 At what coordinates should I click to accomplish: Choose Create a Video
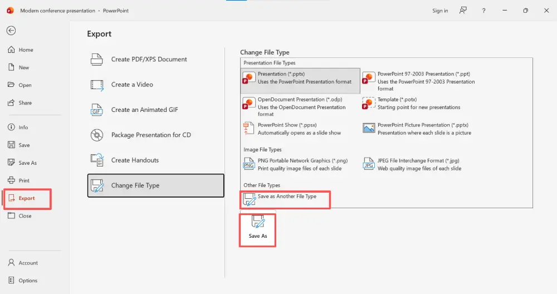point(155,85)
